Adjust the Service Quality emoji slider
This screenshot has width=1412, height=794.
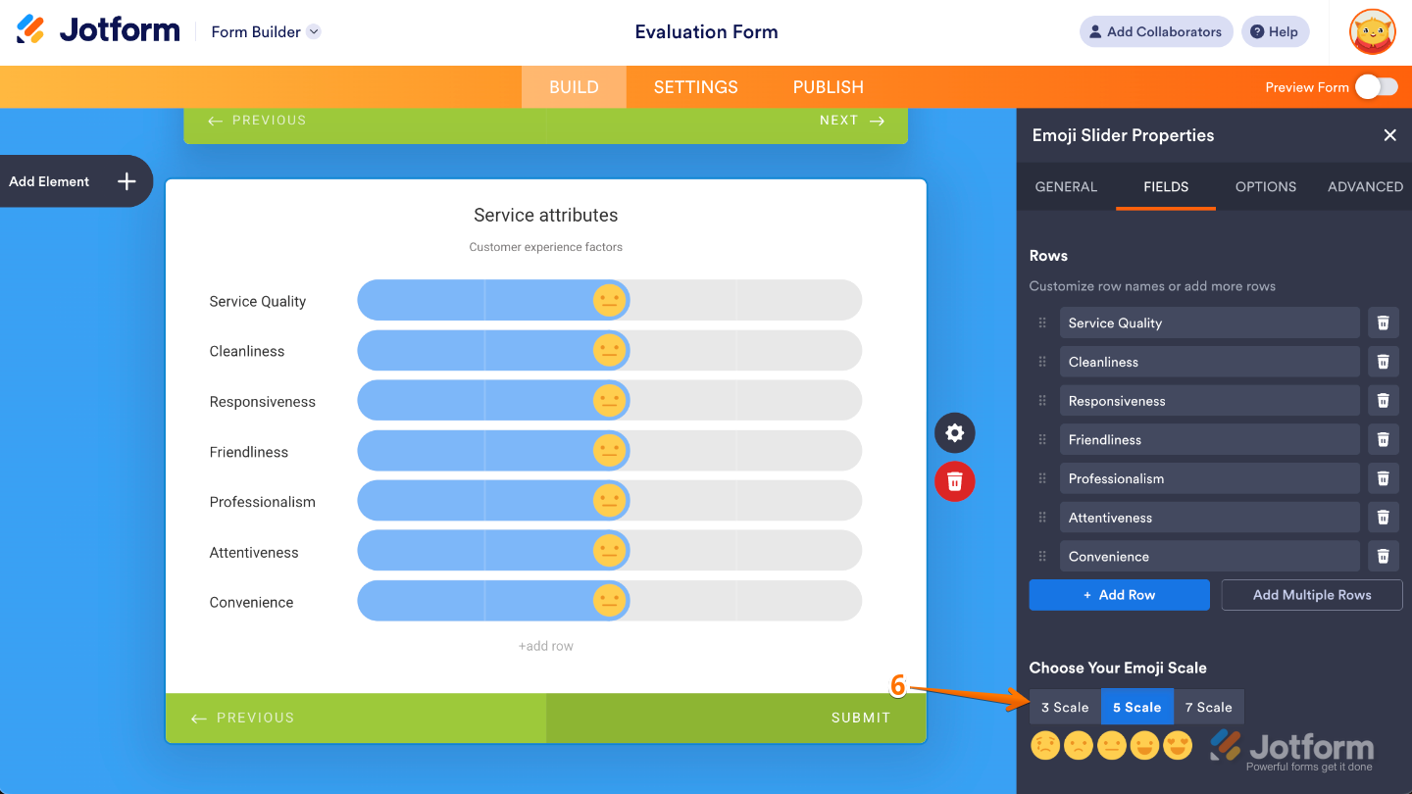coord(609,300)
